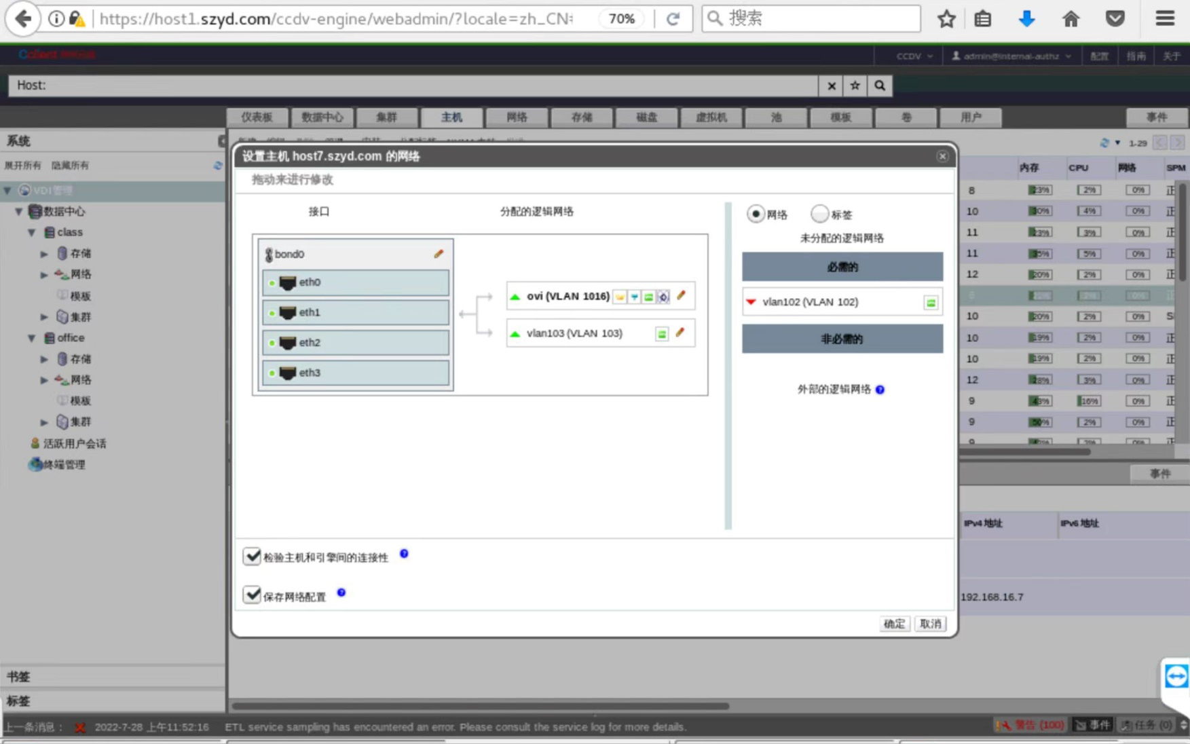The image size is (1190, 744).
Task: Select the 标签 radio button
Action: coord(819,214)
